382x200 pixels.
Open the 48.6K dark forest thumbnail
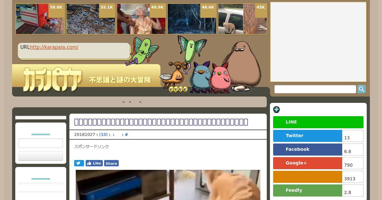(x=192, y=19)
